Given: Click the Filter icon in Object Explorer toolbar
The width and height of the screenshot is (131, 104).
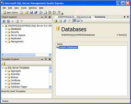Looking at the screenshot, I should pyautogui.click(x=21, y=21).
